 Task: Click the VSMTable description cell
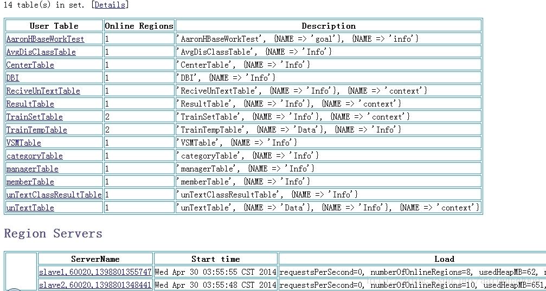(x=329, y=143)
